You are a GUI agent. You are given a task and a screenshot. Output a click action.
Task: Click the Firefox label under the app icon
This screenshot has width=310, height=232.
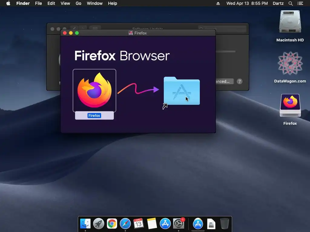94,116
